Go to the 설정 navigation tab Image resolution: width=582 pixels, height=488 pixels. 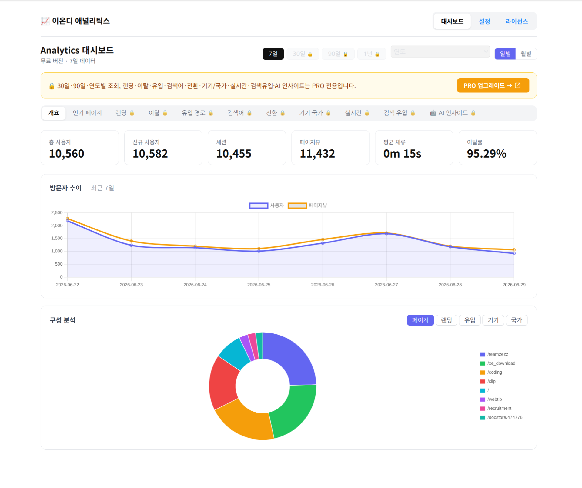tap(484, 22)
